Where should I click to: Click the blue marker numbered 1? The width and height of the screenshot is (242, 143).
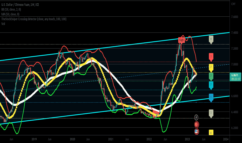point(211,98)
